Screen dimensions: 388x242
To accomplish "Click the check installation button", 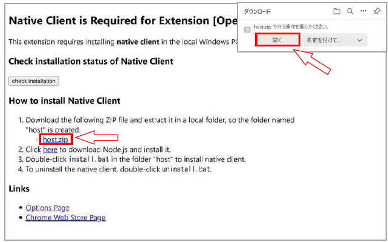I will pos(33,81).
